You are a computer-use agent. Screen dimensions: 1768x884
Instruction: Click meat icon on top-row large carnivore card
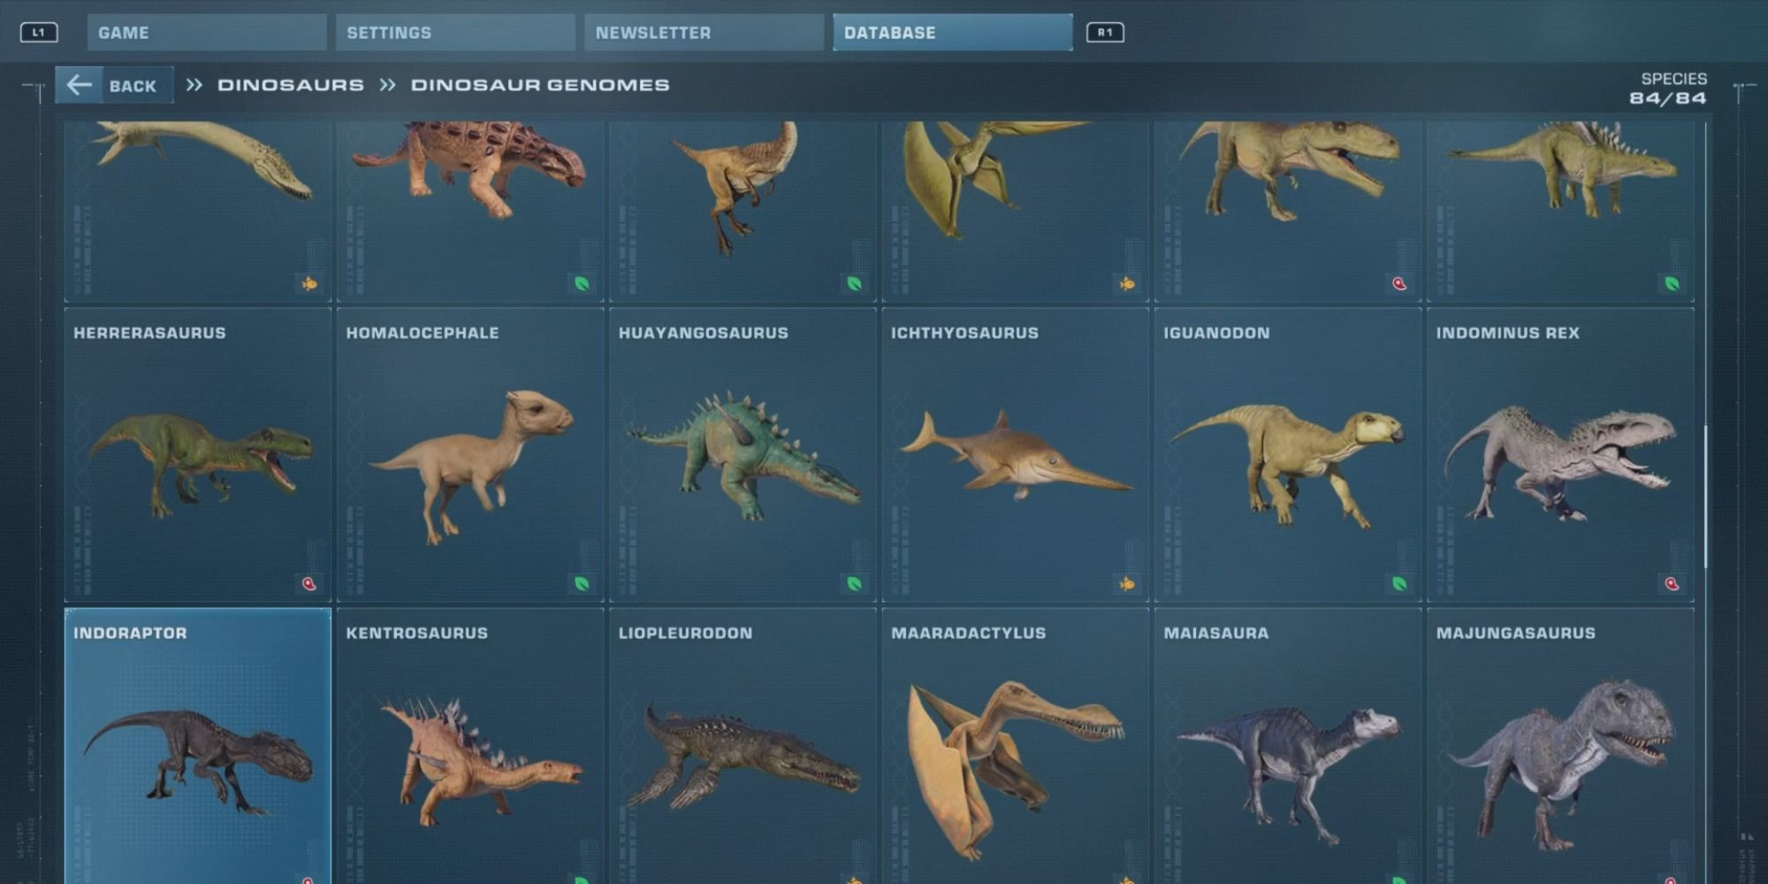(1399, 284)
